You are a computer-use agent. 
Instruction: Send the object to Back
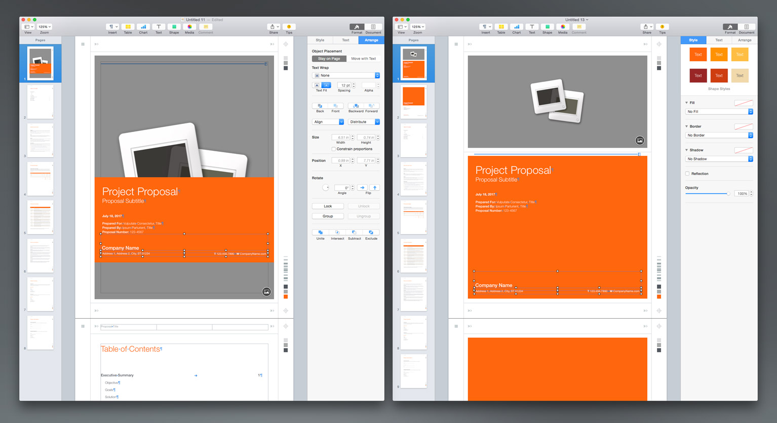coord(320,106)
